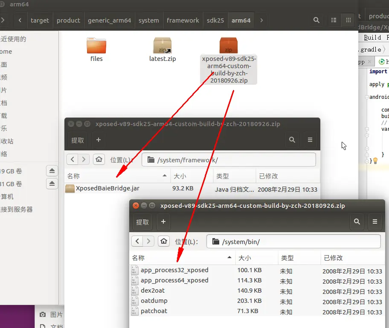Open hamburger menu in /system/bin archive window

point(375,222)
